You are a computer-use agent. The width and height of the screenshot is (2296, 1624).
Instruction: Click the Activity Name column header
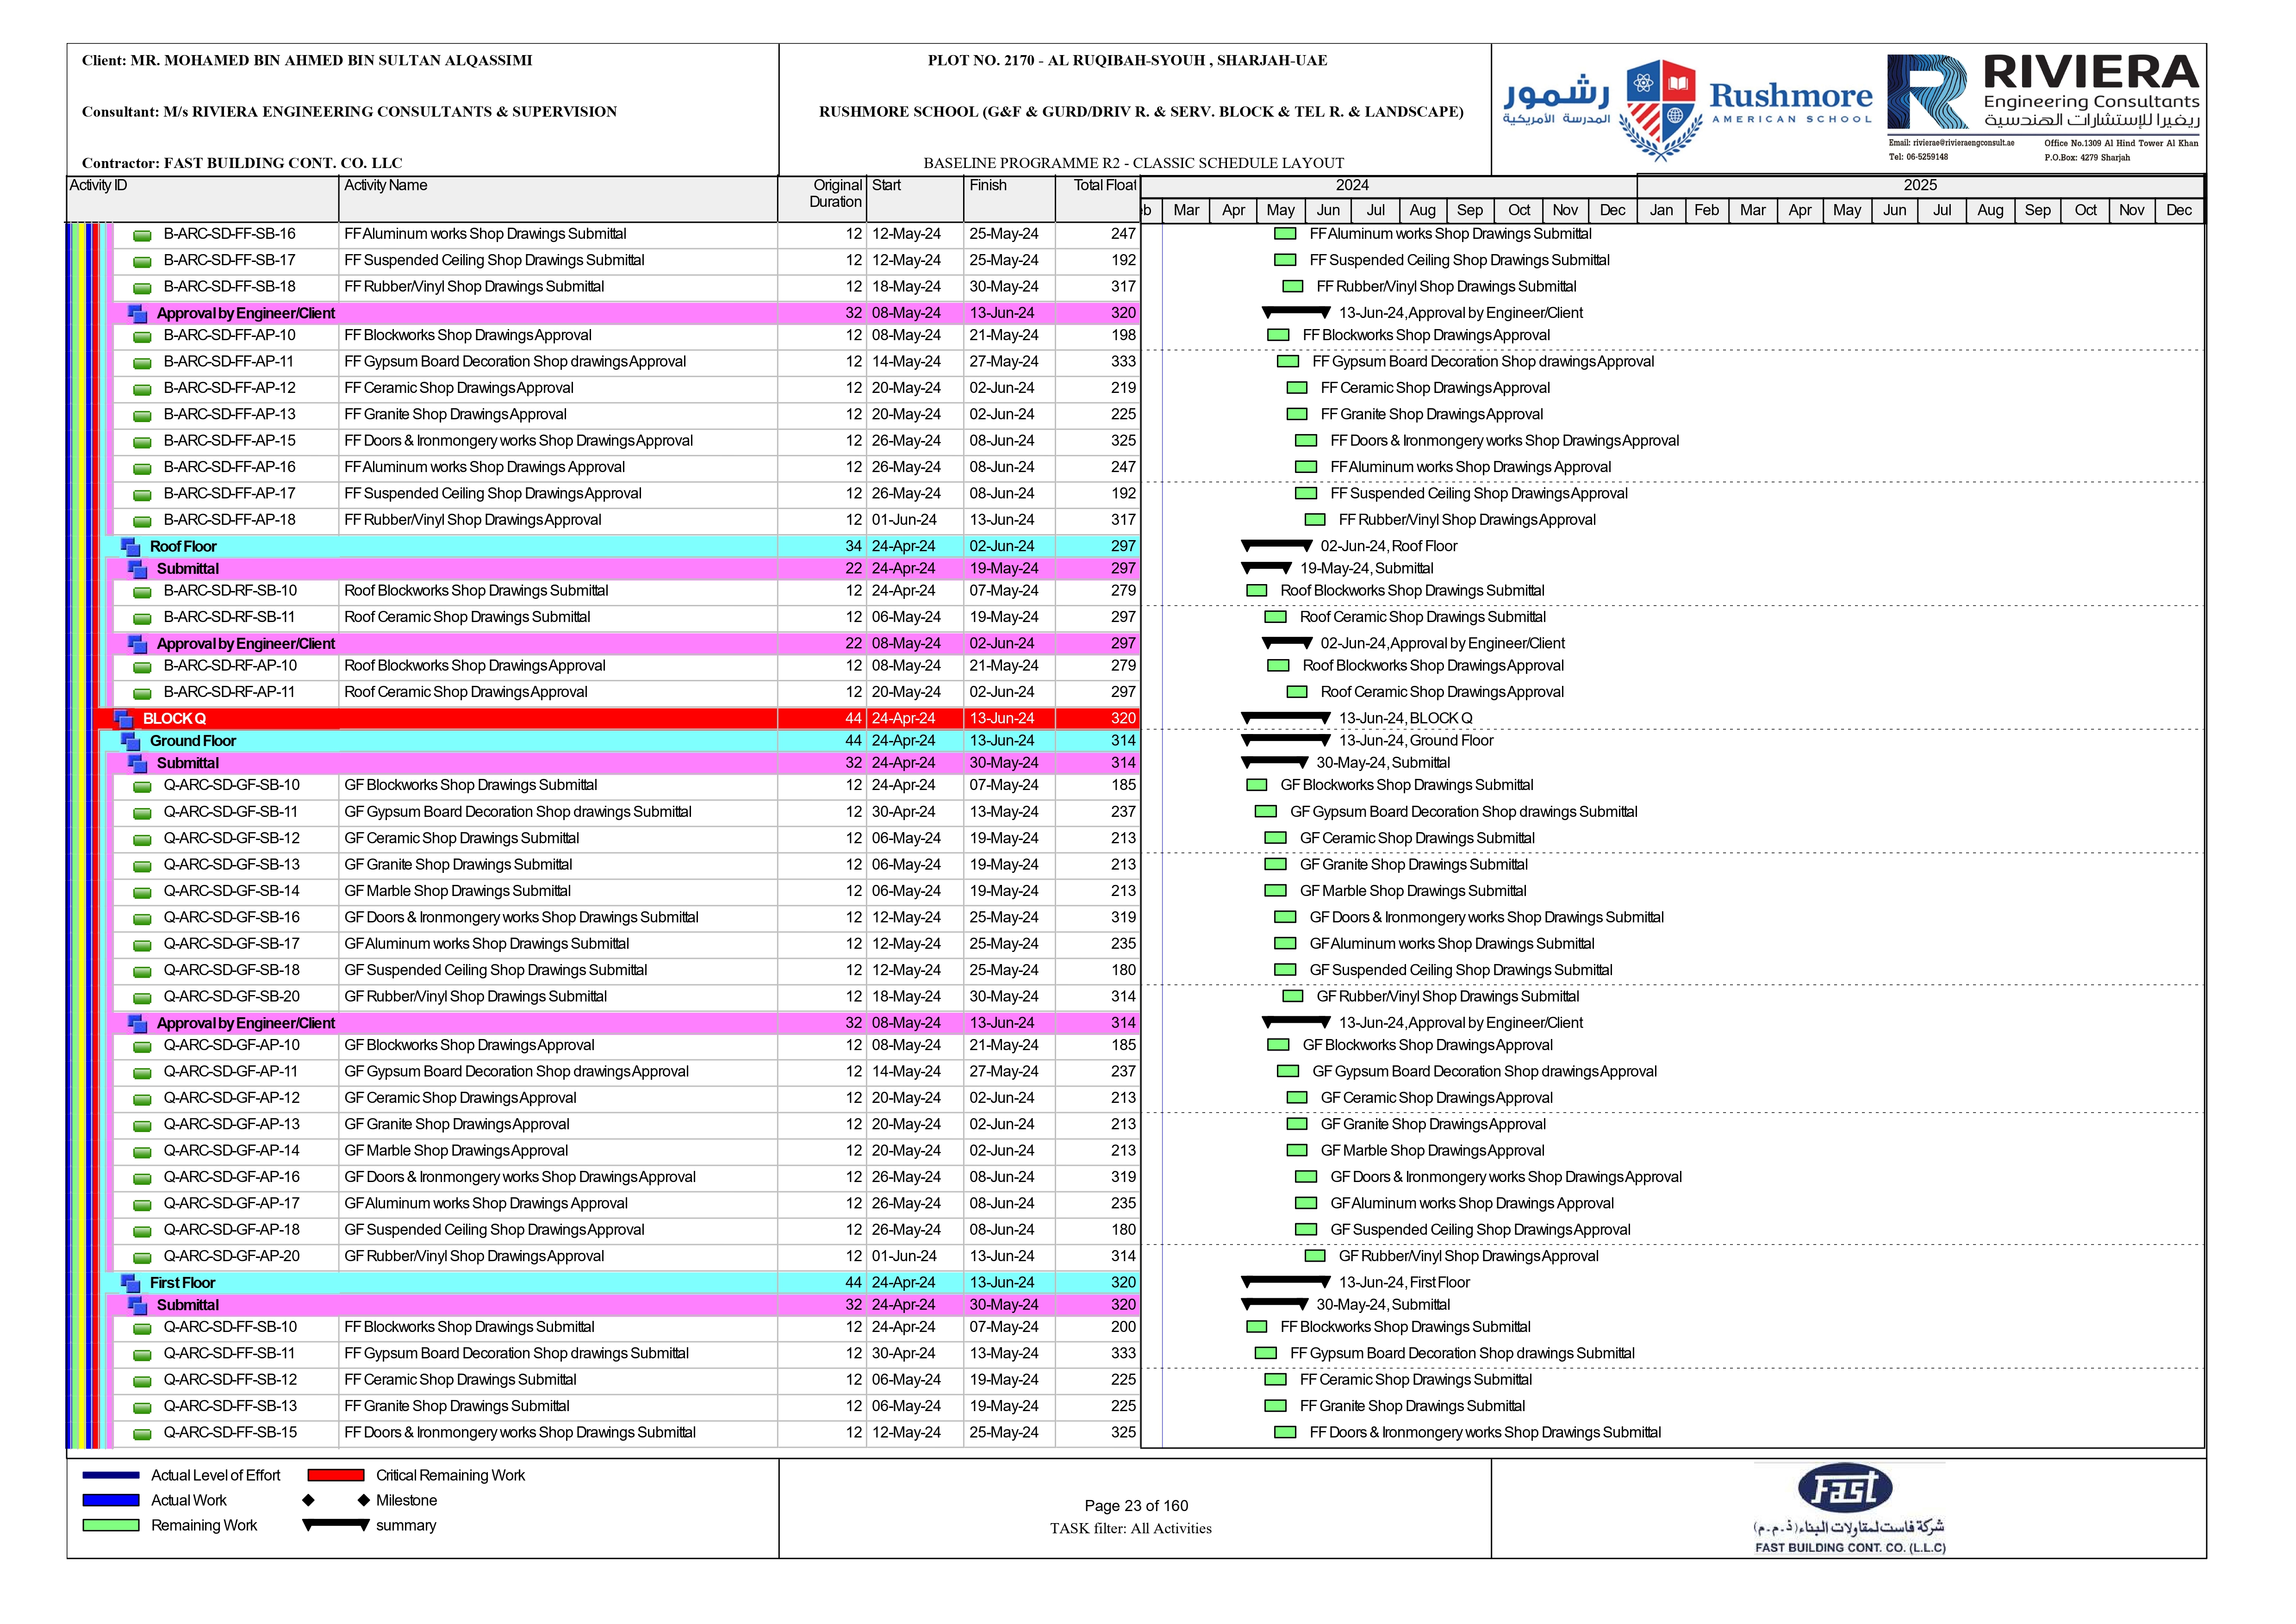(x=558, y=199)
